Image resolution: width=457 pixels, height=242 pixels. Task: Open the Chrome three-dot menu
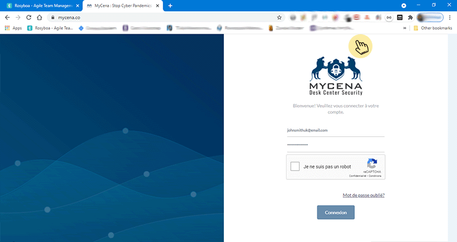click(451, 17)
